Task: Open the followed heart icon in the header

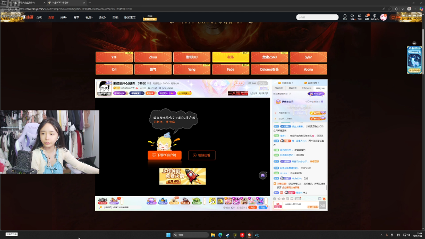Action: pyautogui.click(x=352, y=17)
